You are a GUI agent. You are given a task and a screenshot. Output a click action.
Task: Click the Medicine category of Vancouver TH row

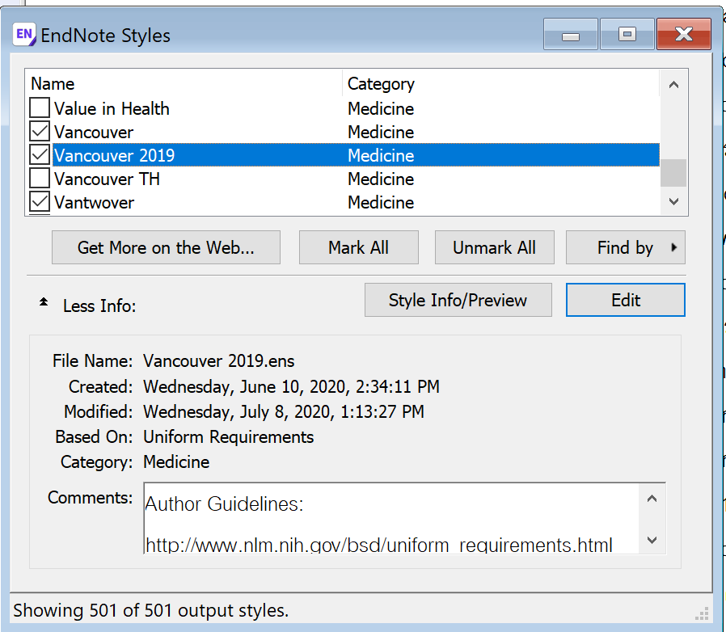381,179
